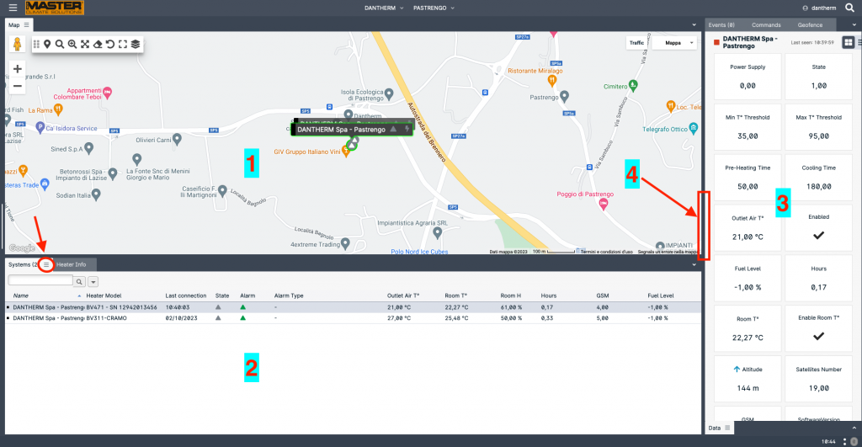Open the filter dropdown beside systems search
Image resolution: width=862 pixels, height=447 pixels.
tap(93, 282)
